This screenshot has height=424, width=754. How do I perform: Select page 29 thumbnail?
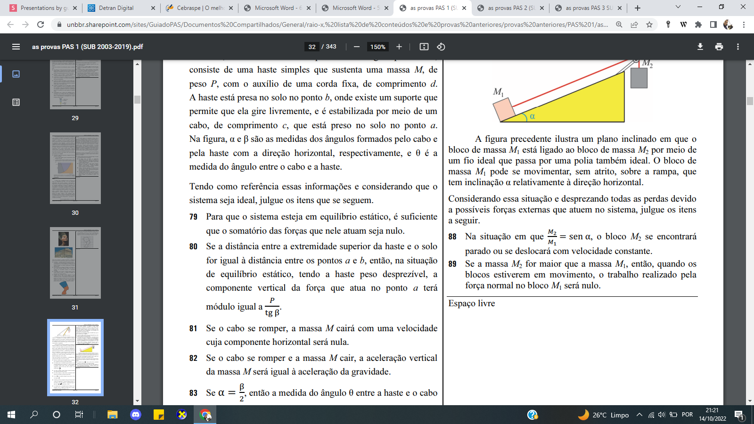(75, 85)
